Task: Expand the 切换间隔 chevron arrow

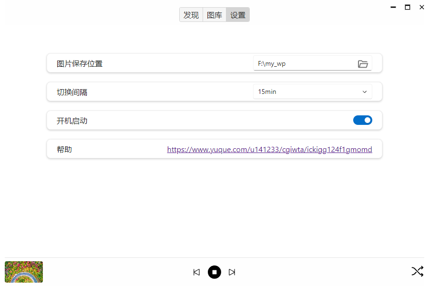Action: (365, 92)
